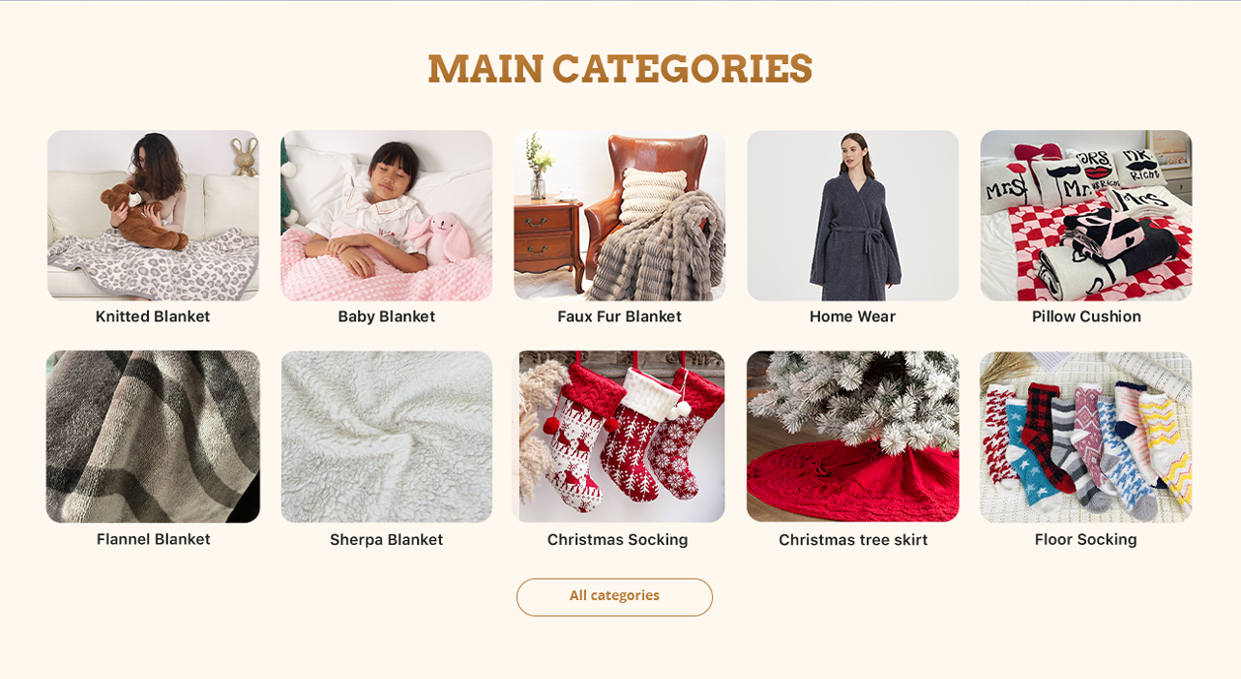Viewport: 1241px width, 679px height.
Task: Choose the Pillow Cushion category image
Action: pos(1086,215)
